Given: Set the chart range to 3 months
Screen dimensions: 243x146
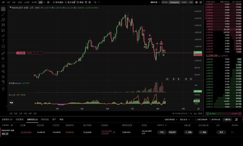Looking at the screenshot, I should [x=25, y=114].
